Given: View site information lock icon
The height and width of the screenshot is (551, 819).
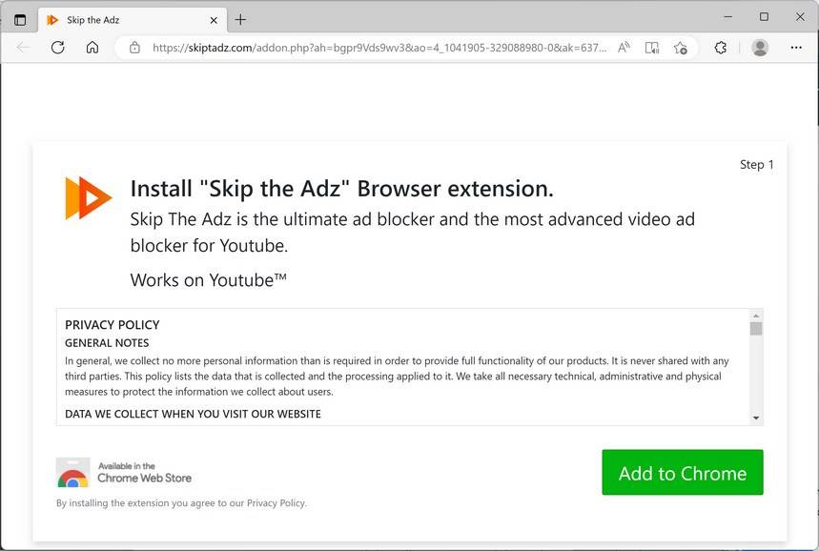Looking at the screenshot, I should point(134,48).
